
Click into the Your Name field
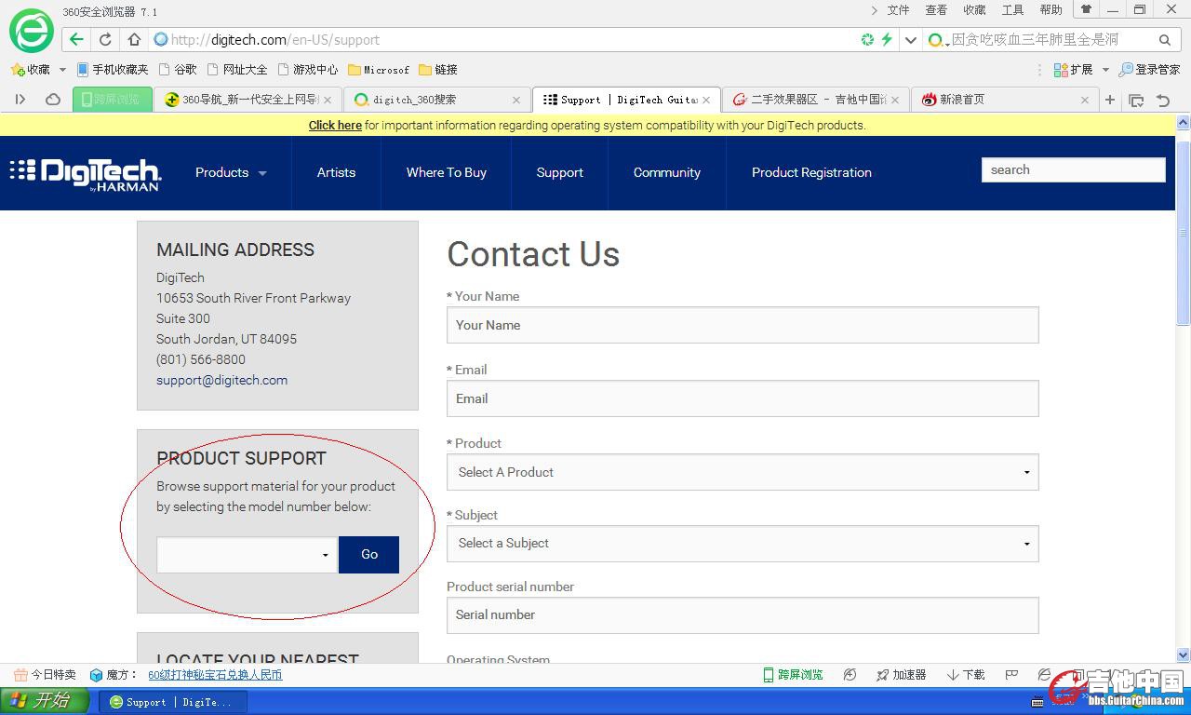[x=743, y=325]
